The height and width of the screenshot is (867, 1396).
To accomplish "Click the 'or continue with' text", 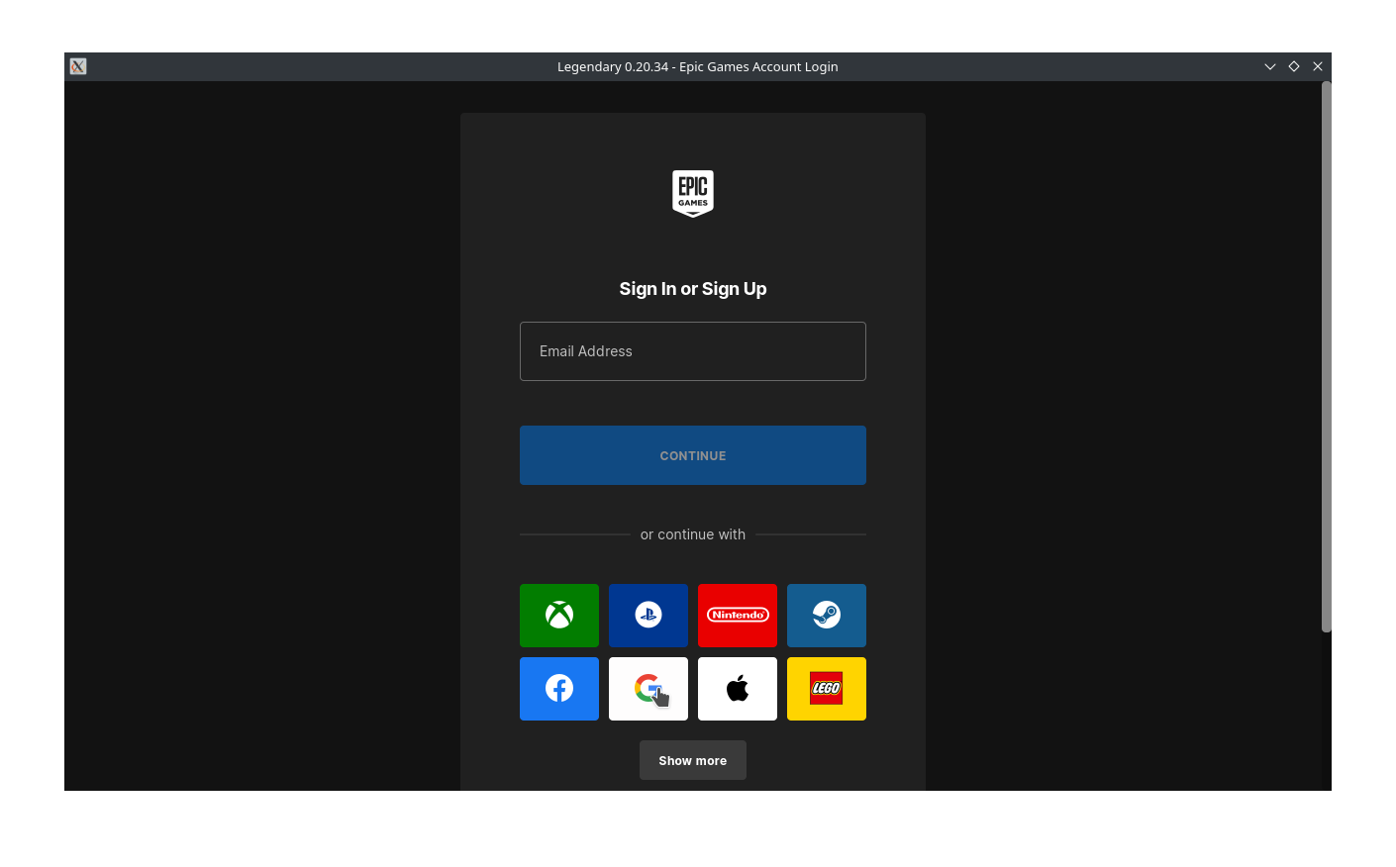I will point(693,534).
